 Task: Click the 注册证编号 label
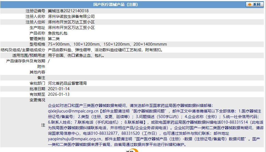click(35, 11)
